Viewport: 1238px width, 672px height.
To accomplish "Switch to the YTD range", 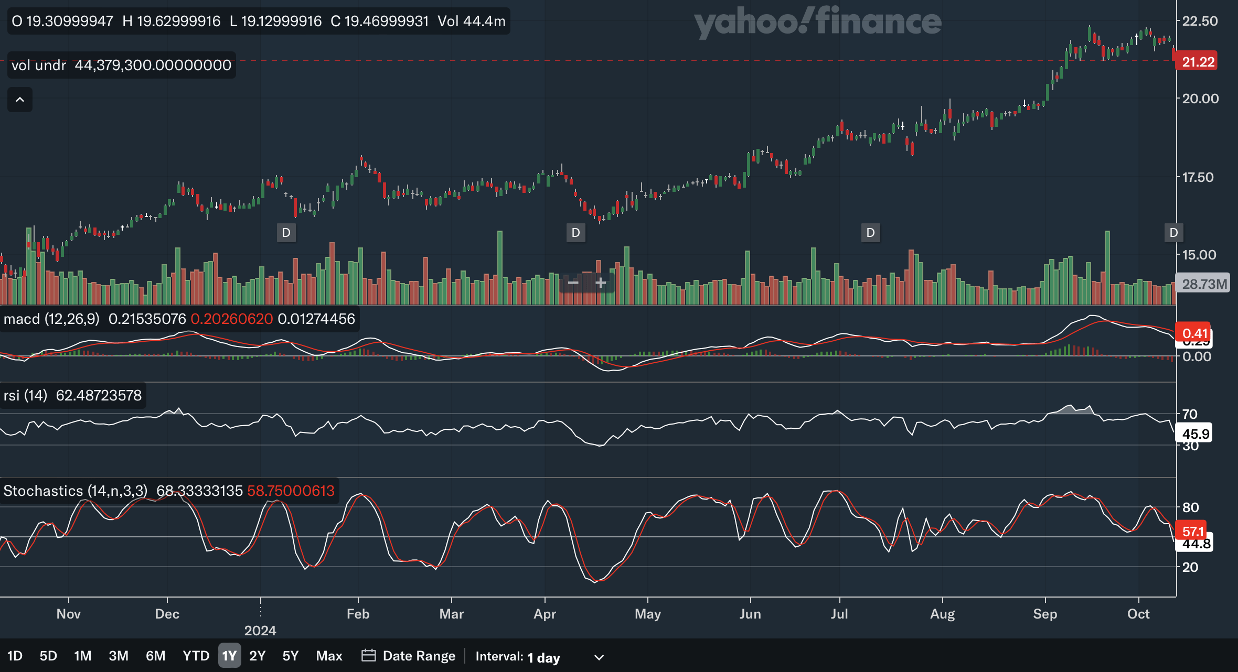I will 196,656.
